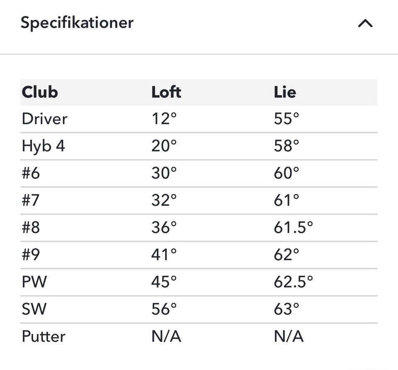Click the SW club row
The width and height of the screenshot is (398, 370).
(x=199, y=309)
